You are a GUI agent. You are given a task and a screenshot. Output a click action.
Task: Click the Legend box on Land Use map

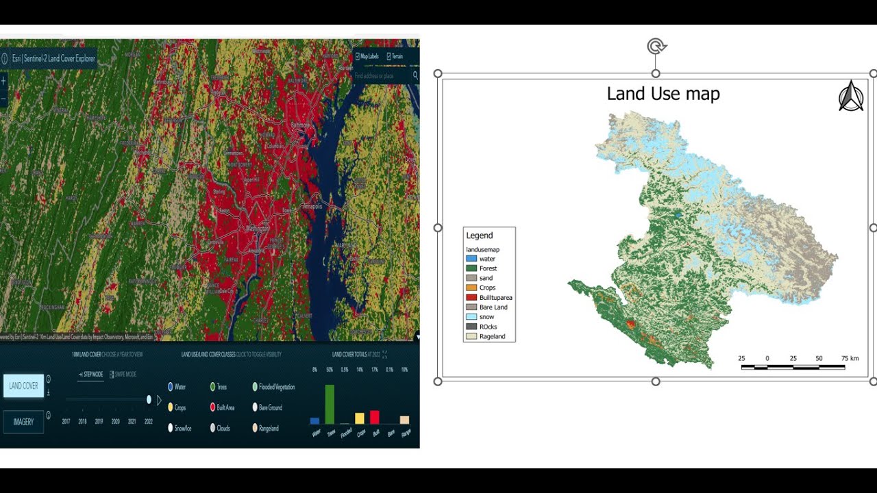(489, 284)
